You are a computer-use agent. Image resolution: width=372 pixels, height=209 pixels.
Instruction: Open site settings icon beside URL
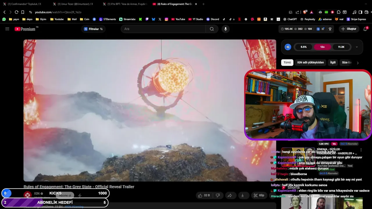click(x=31, y=12)
